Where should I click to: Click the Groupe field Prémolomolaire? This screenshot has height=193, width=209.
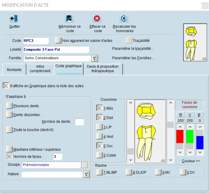tap(51, 165)
